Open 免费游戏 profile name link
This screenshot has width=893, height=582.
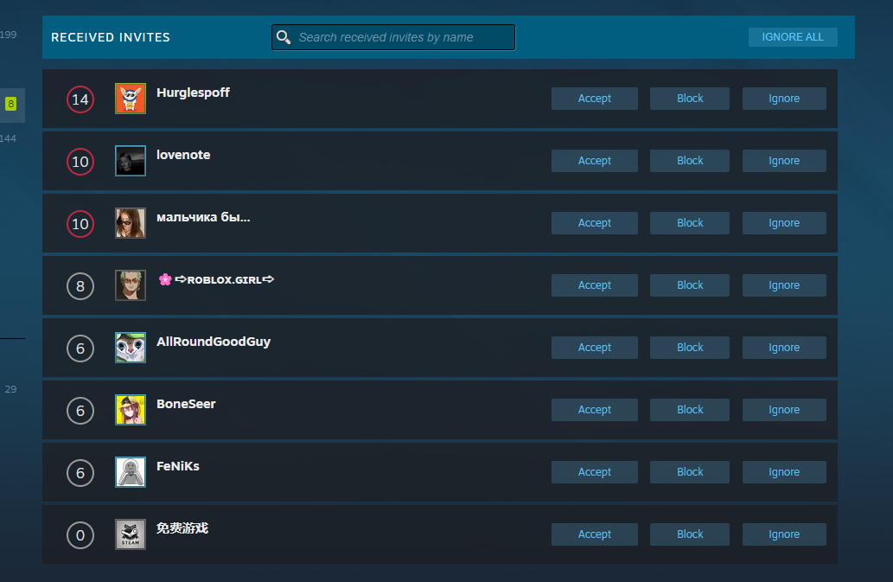tap(182, 528)
